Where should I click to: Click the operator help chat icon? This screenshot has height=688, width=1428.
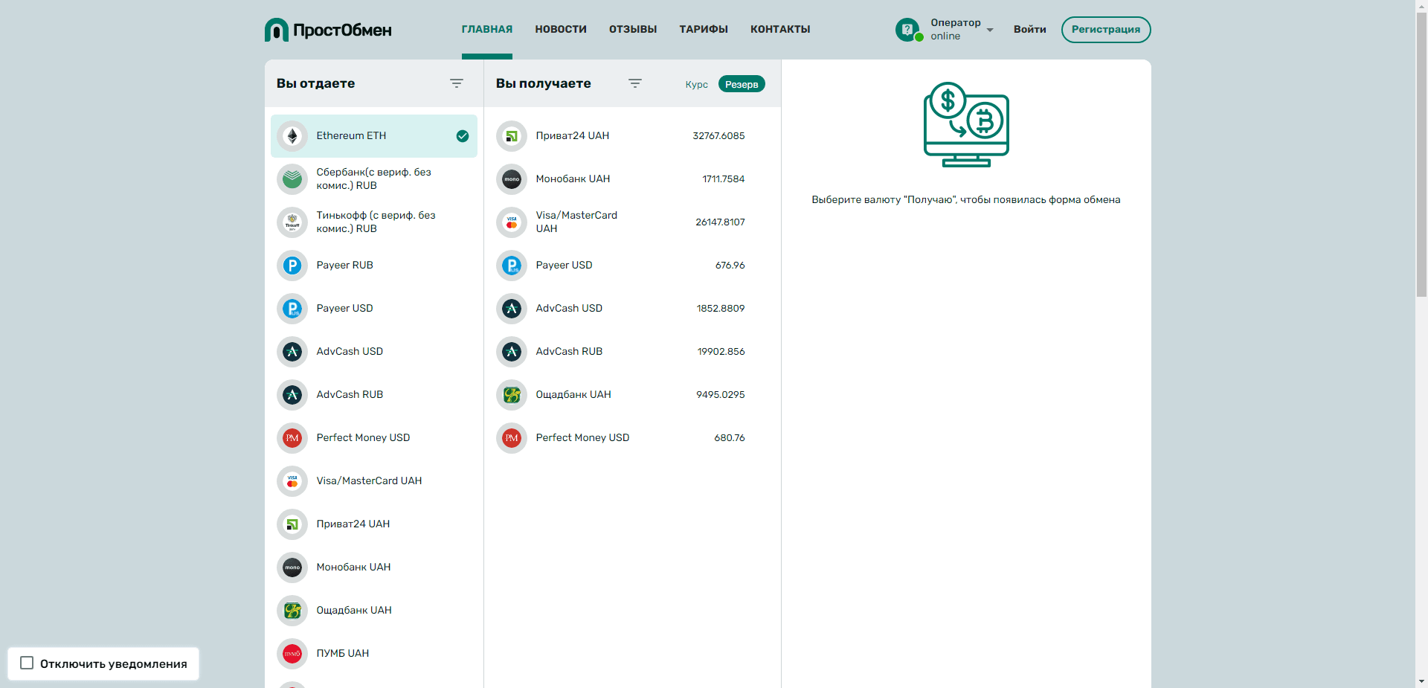(907, 30)
